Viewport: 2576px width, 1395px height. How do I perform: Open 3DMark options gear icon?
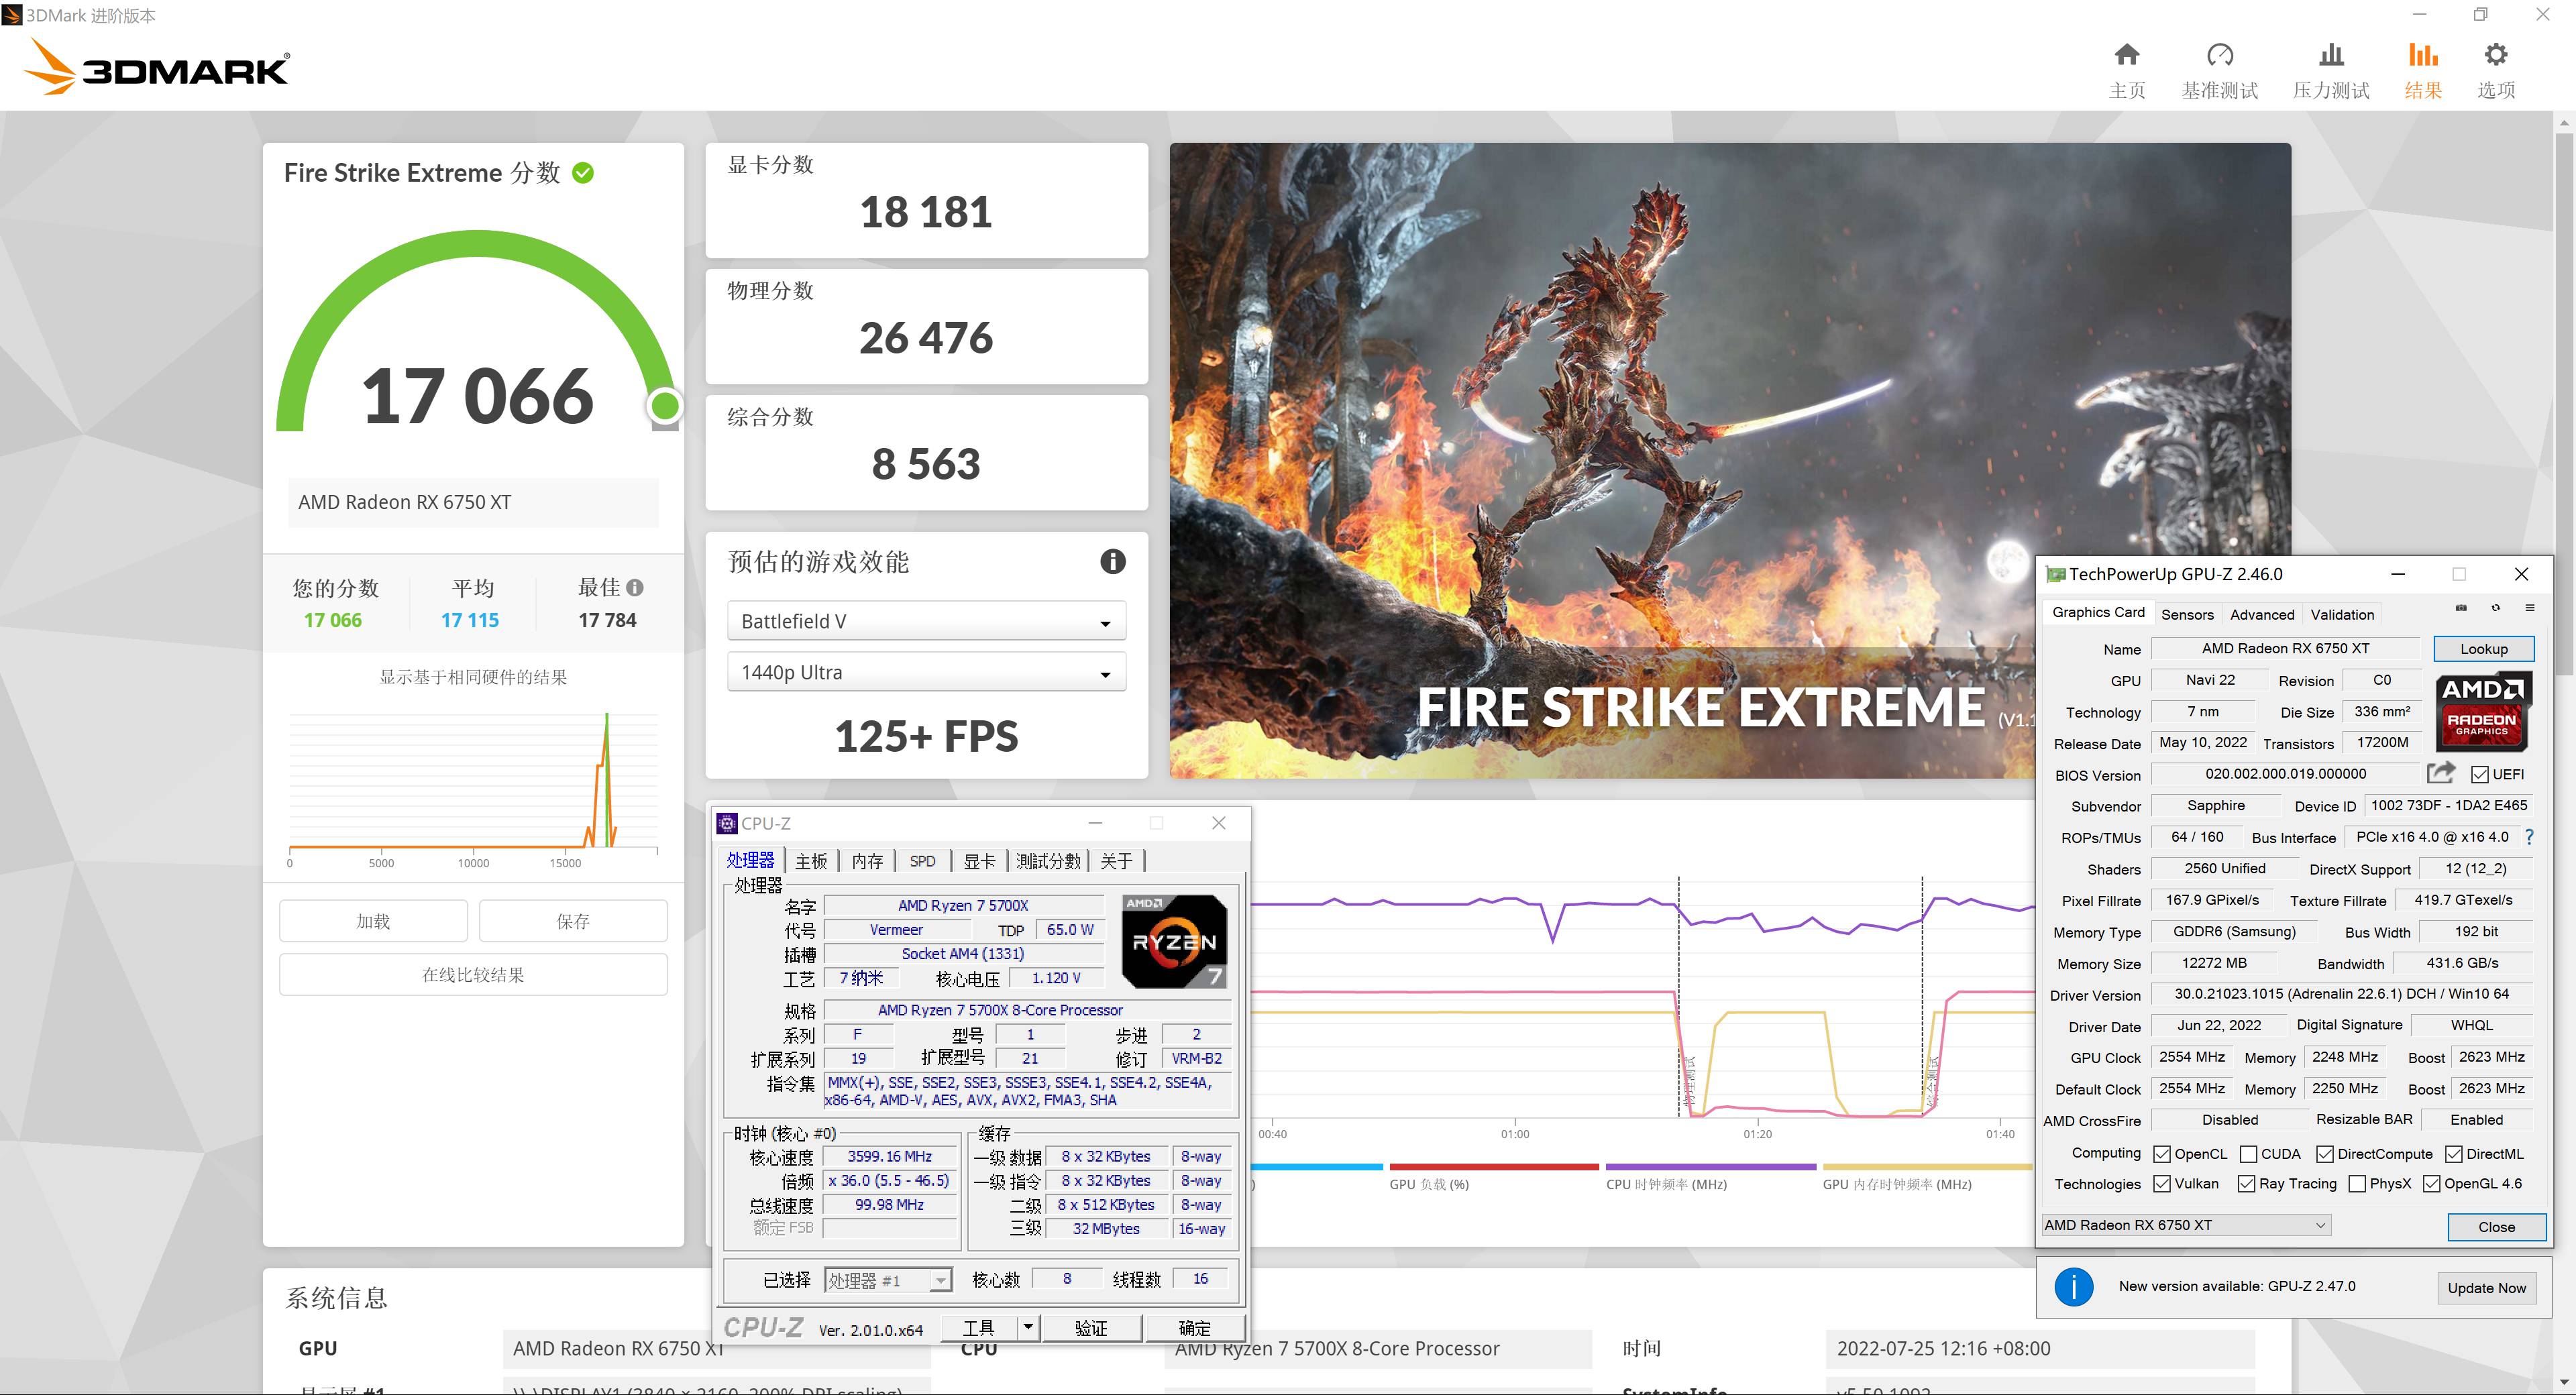[2495, 55]
